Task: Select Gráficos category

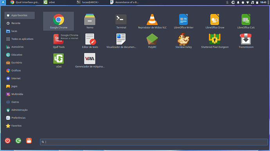Action: pos(20,71)
